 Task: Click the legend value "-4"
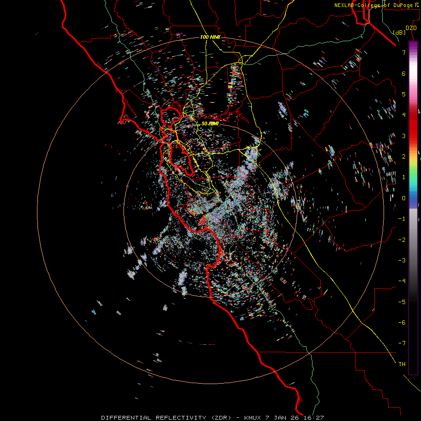[x=402, y=281]
